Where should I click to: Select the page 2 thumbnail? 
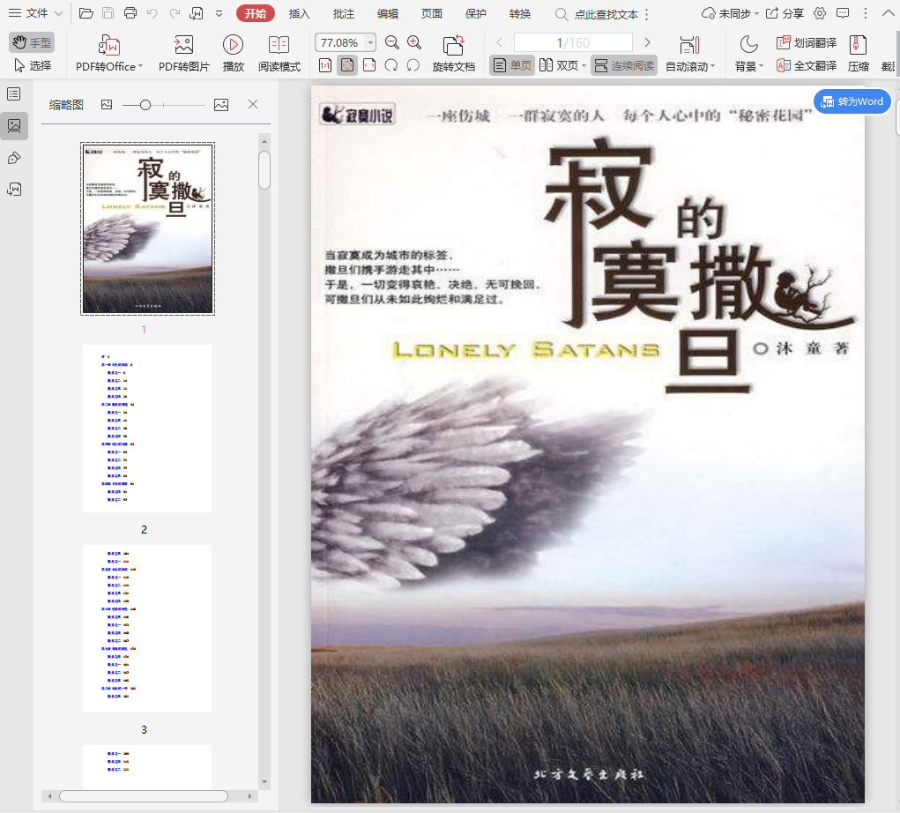[x=147, y=429]
